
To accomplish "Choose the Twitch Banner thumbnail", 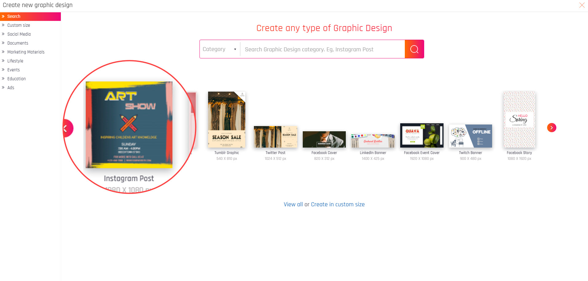I will 471,136.
